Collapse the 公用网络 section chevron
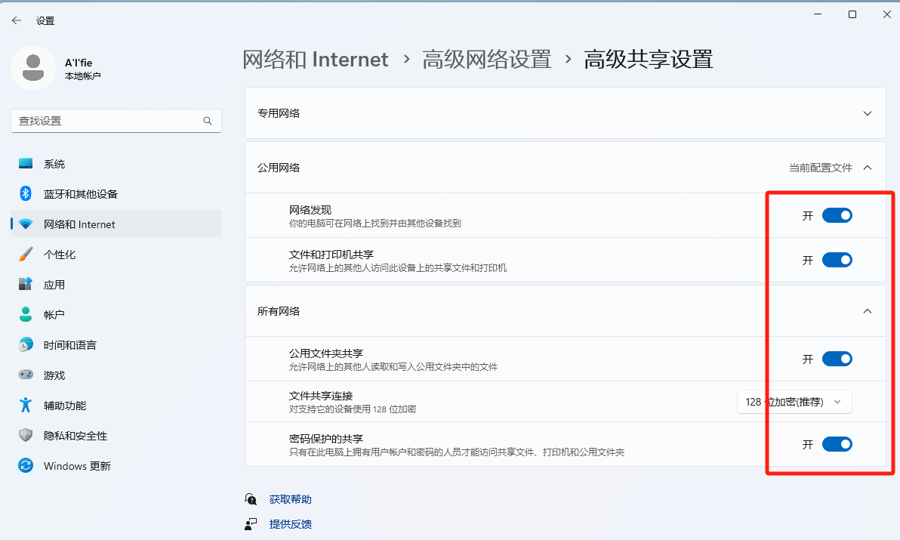 868,168
